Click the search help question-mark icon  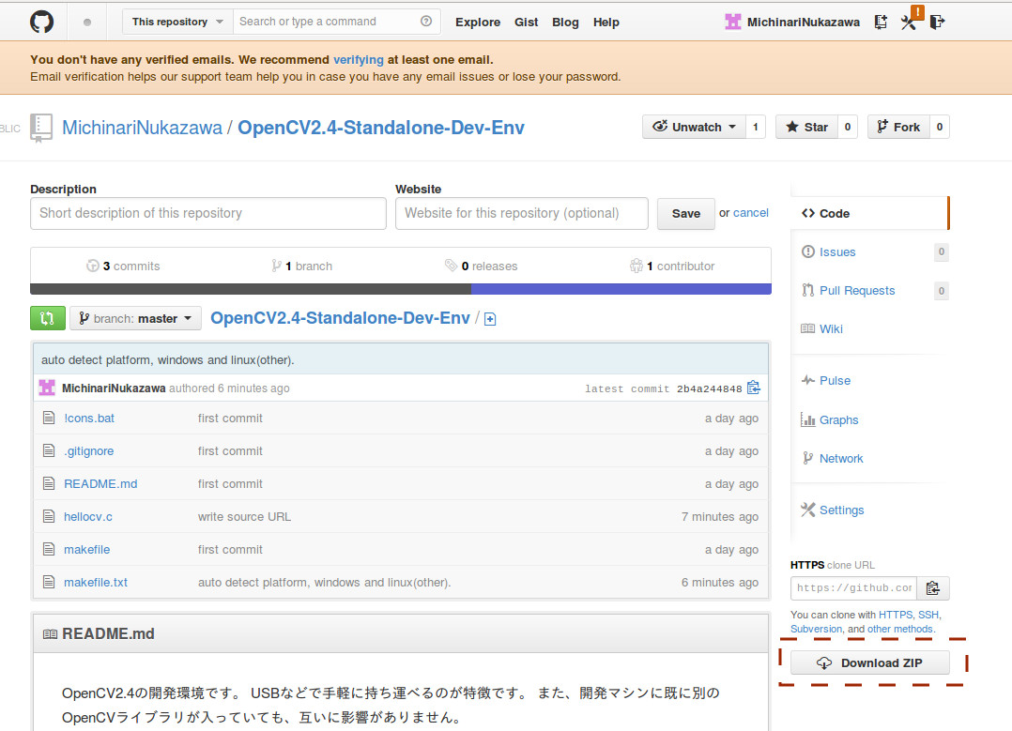426,22
